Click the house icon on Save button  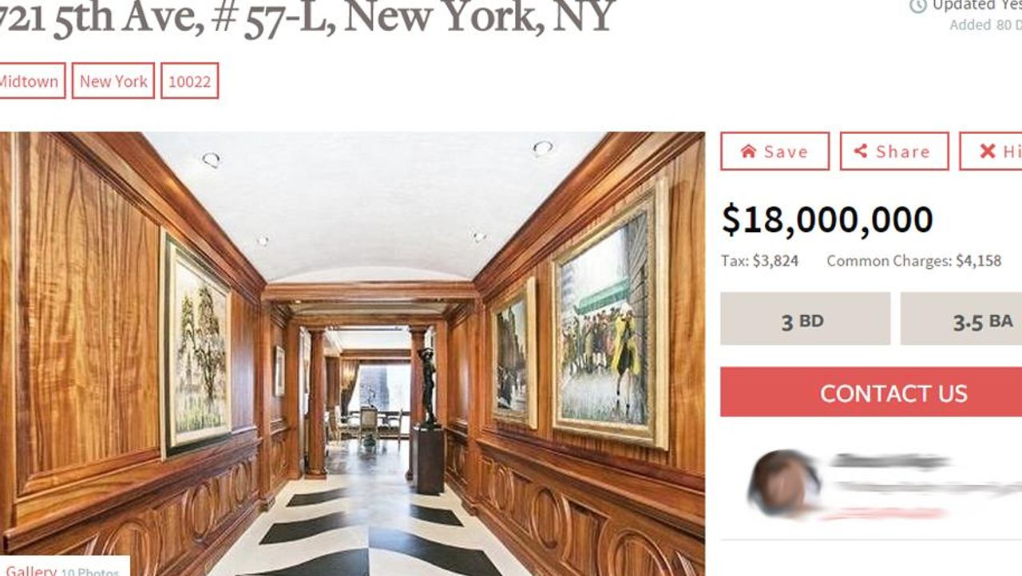[x=748, y=152]
